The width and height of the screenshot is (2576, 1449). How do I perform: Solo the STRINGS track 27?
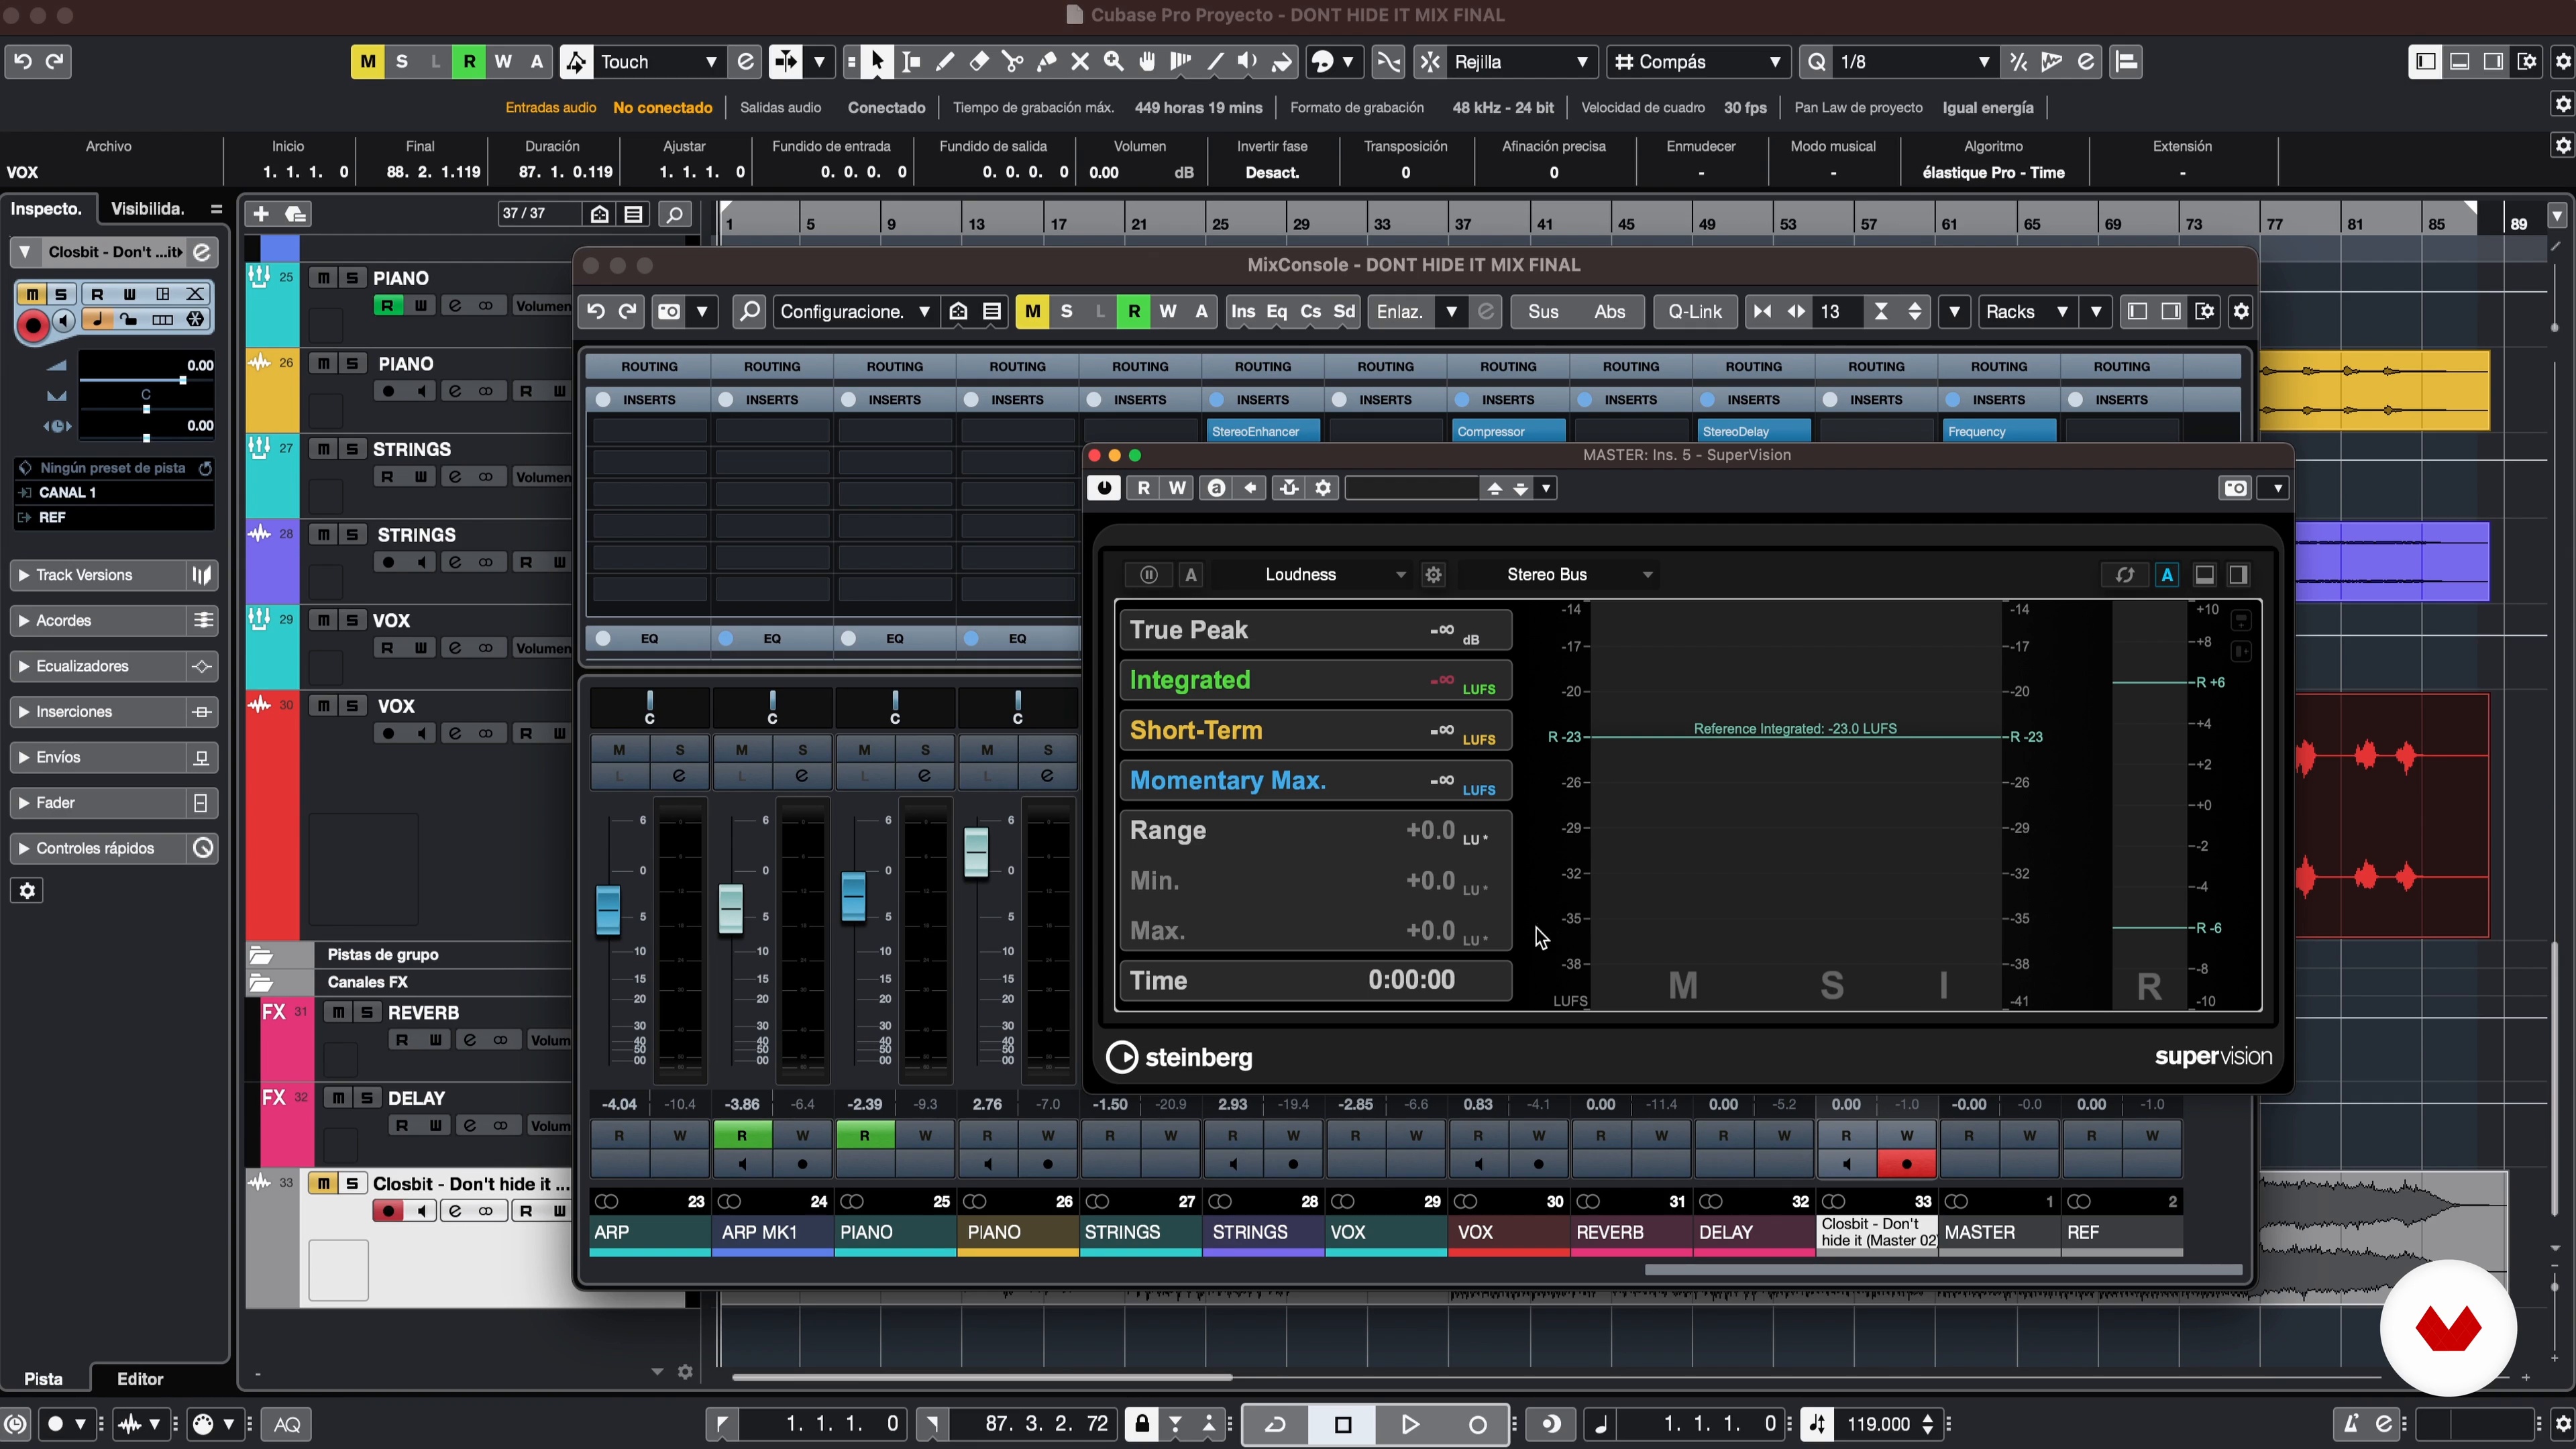click(351, 449)
